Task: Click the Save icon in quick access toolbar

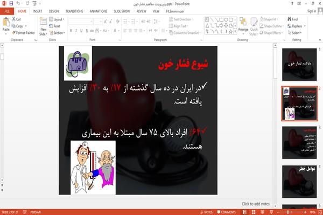Action: click(11, 4)
